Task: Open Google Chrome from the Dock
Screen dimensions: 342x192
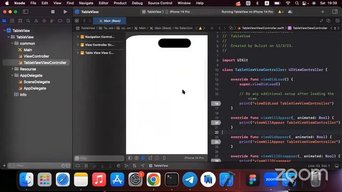Action: pos(153,180)
